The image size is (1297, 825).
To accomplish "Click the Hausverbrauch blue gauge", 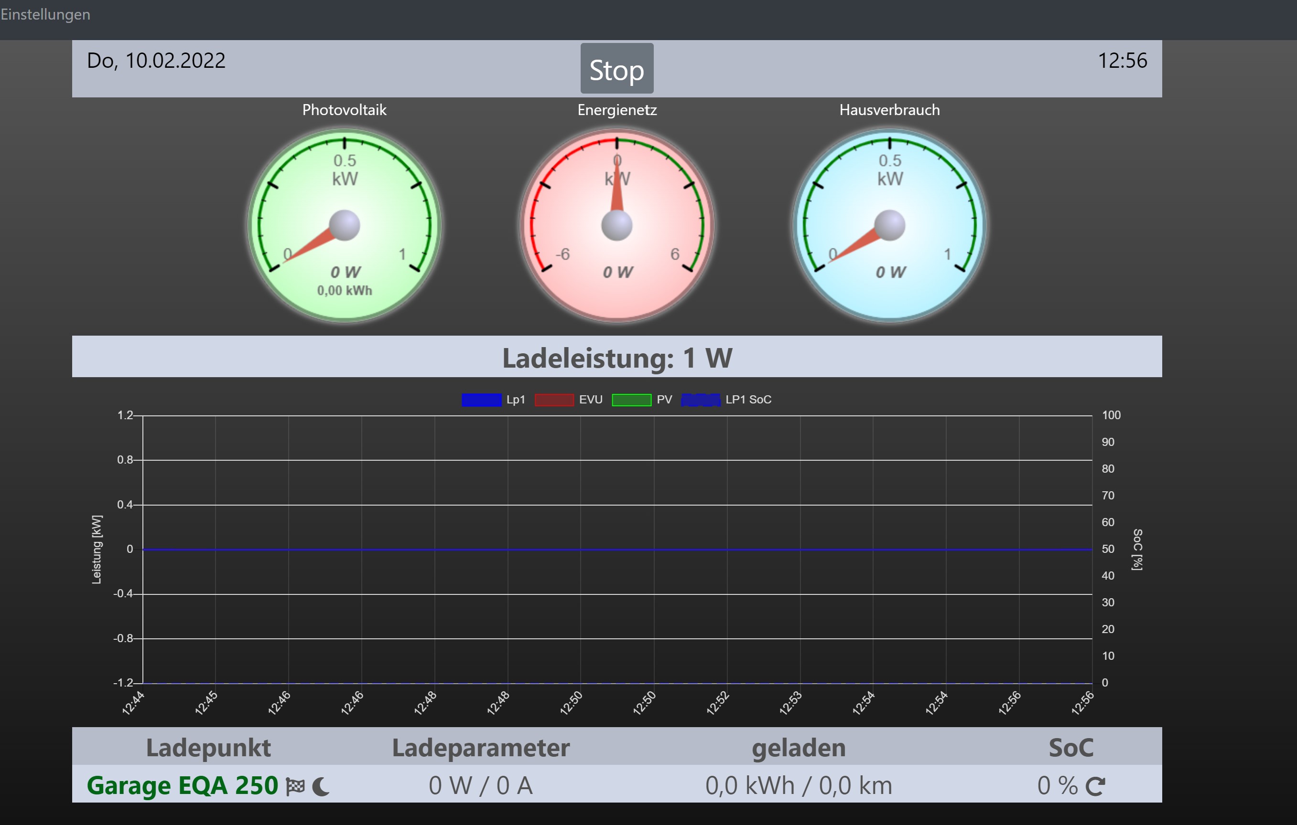I will (889, 225).
